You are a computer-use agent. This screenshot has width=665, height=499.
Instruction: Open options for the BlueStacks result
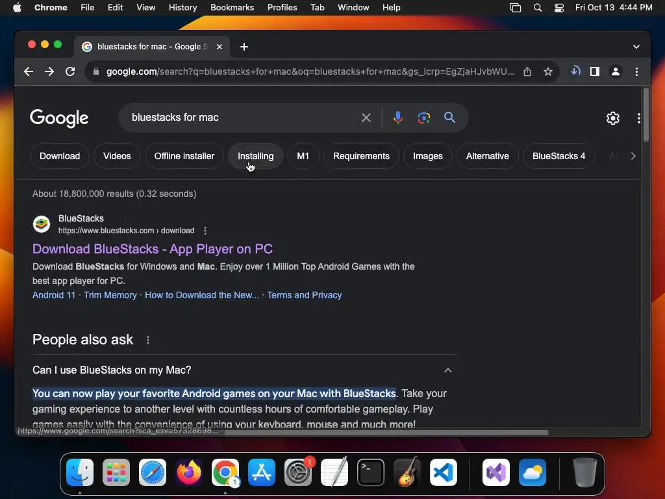[x=205, y=231]
